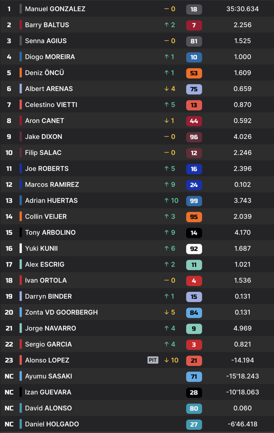The image size is (274, 433).
Task: Click PIT indicator on Alonso Lopez row
Action: point(153,360)
